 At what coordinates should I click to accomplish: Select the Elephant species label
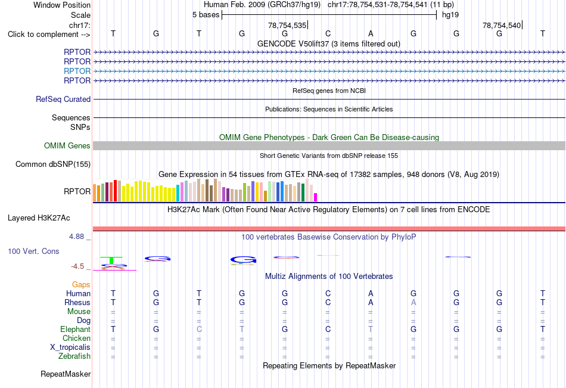point(75,329)
